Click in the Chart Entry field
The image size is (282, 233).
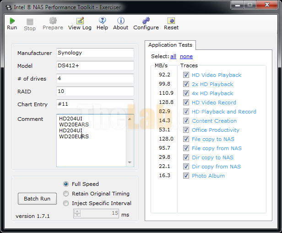point(95,104)
